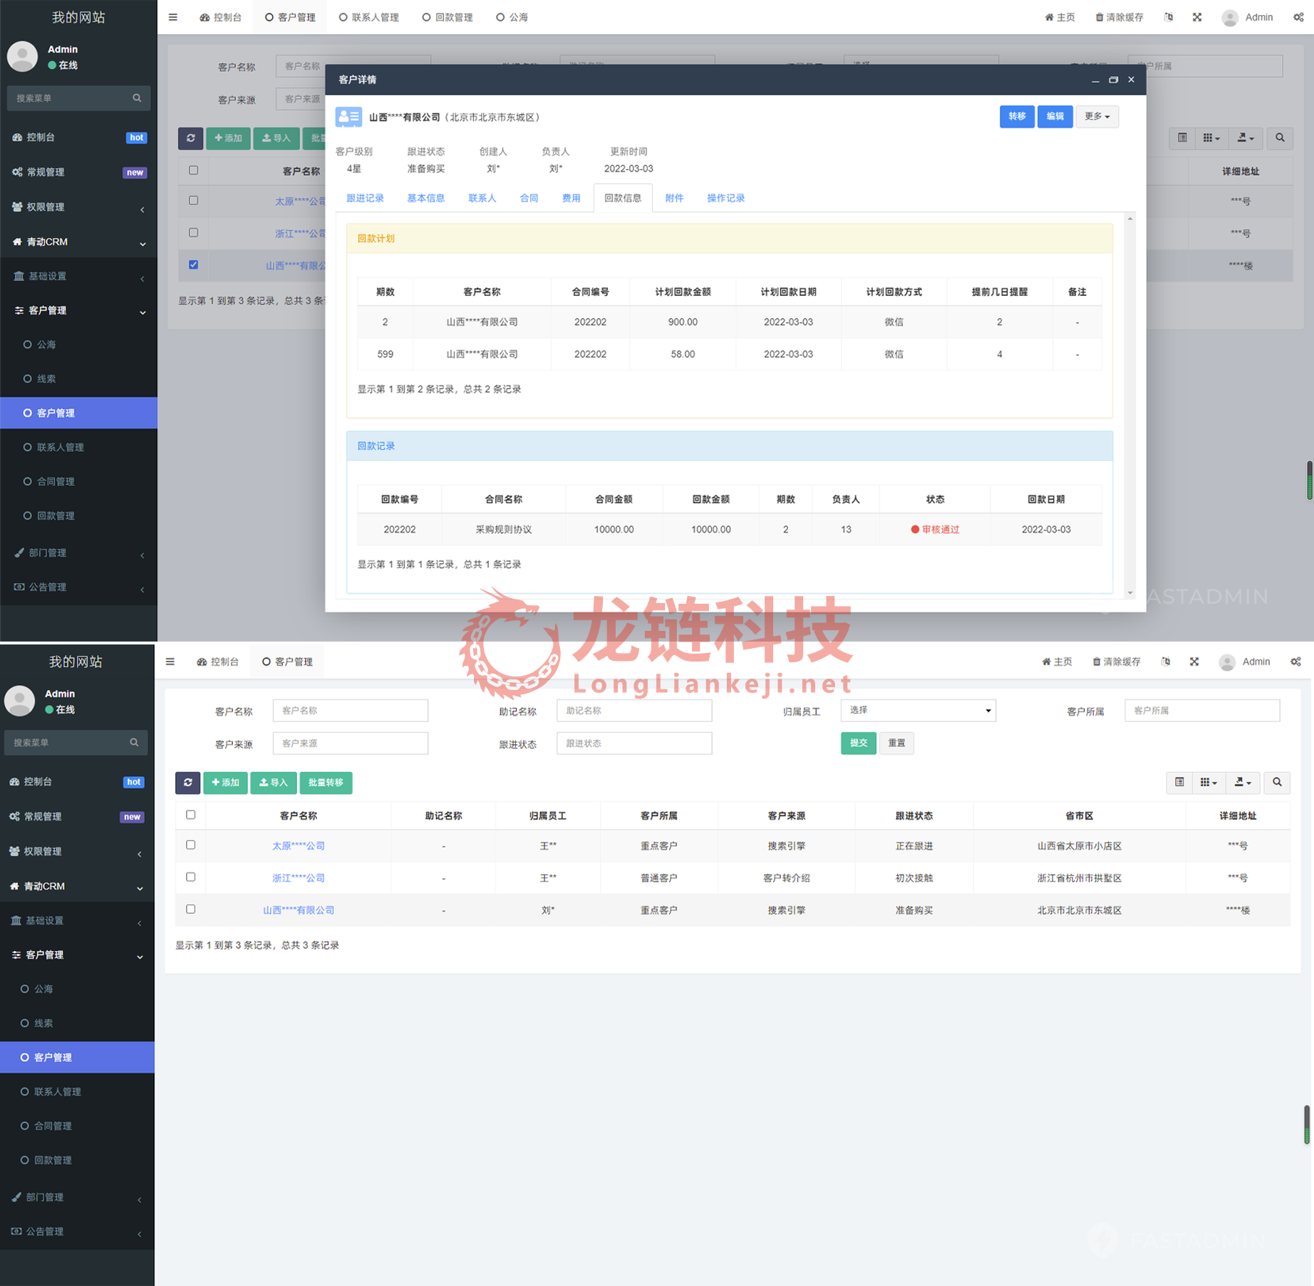
Task: Click 主页 home icon in lower page header
Action: tap(1046, 662)
